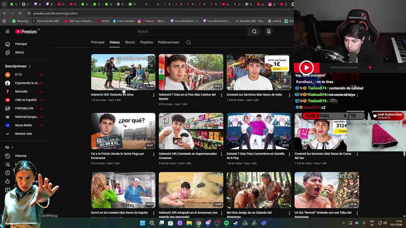The width and height of the screenshot is (406, 228).
Task: Open Sobreviví 50h Teniendo 80 Años thumbnail
Action: tap(123, 72)
